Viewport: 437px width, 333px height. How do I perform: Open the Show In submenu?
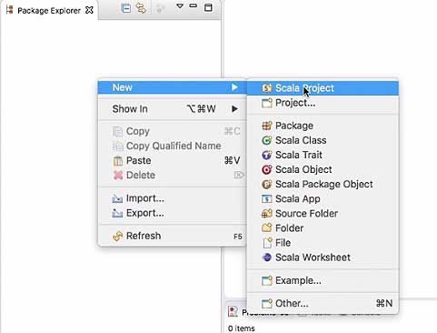click(x=172, y=109)
